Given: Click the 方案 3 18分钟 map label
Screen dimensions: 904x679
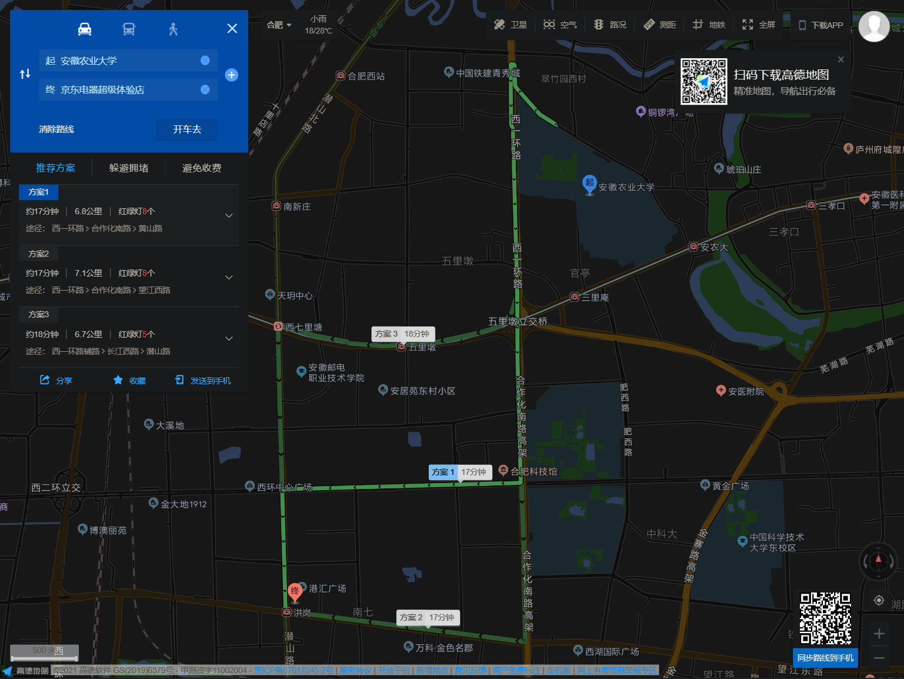Looking at the screenshot, I should click(402, 334).
